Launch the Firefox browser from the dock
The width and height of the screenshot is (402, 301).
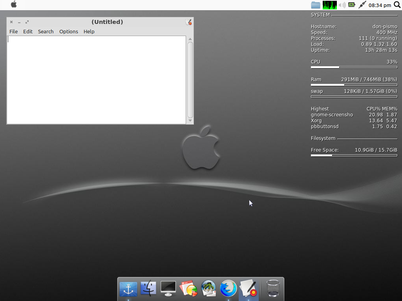tap(228, 288)
